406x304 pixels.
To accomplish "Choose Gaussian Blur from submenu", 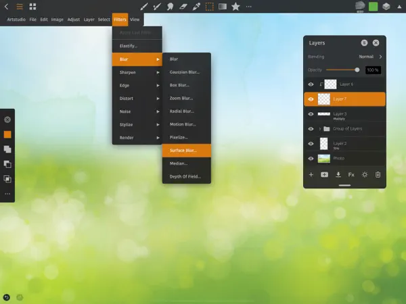I will click(187, 72).
